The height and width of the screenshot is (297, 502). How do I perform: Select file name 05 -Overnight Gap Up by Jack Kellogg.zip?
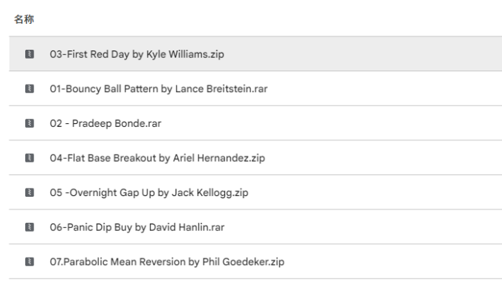(149, 193)
